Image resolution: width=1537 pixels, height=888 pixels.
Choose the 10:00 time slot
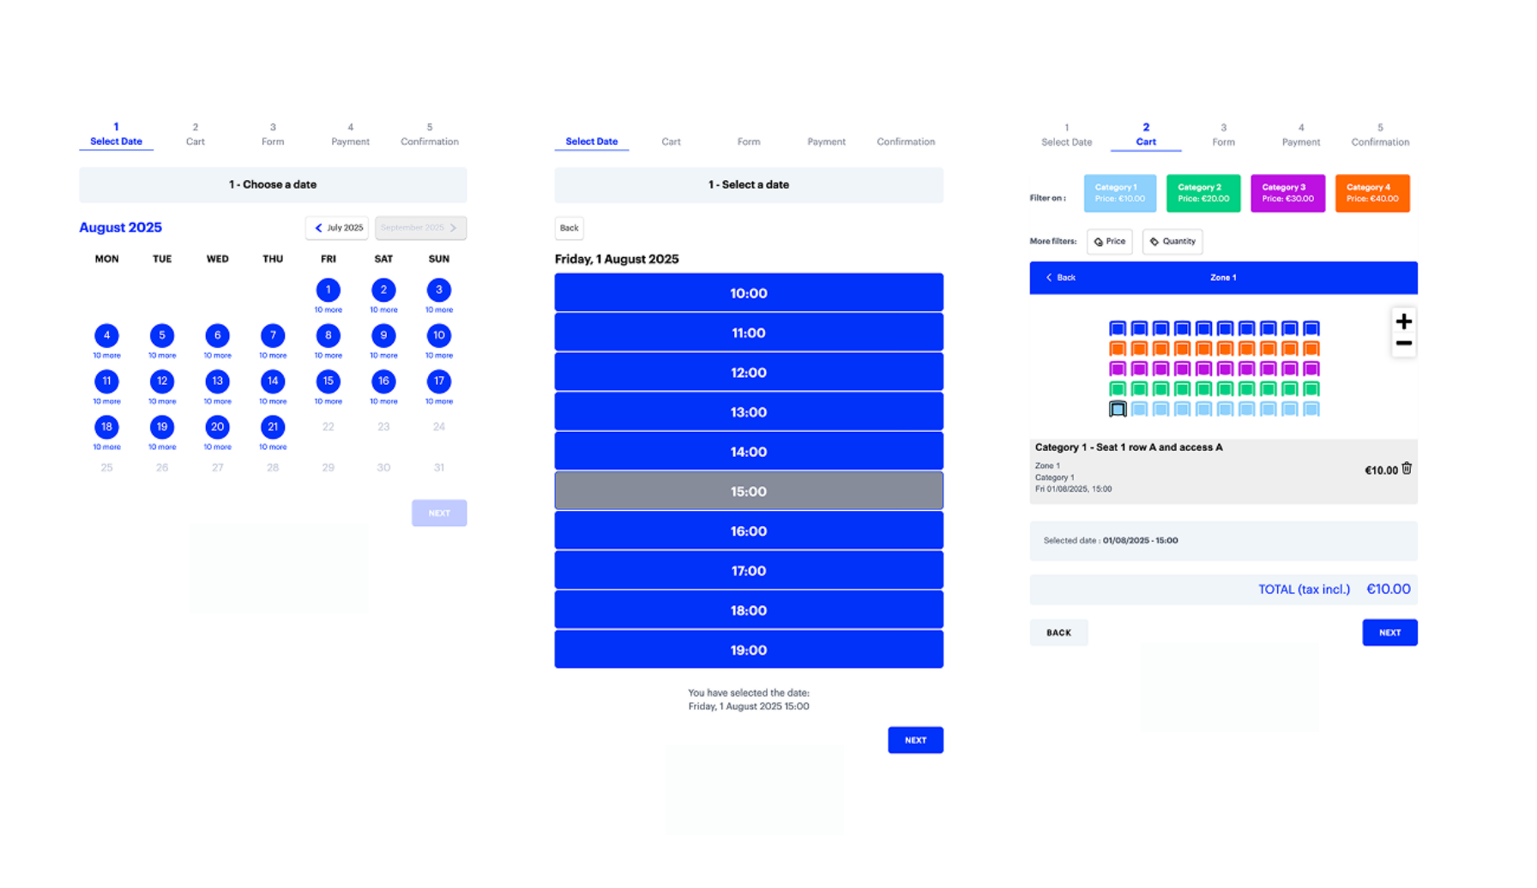749,293
